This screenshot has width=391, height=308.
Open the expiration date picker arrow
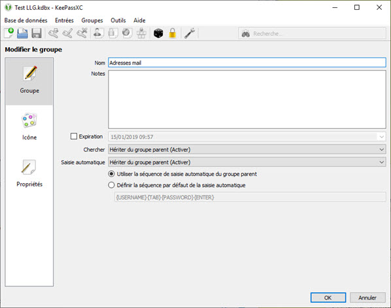382,137
